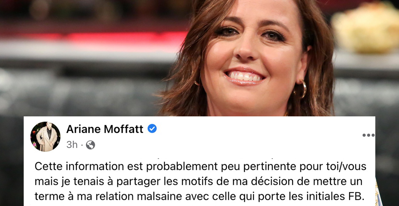Open the Ariane Moffatt profile name link
Image resolution: width=399 pixels, height=206 pixels.
click(105, 129)
